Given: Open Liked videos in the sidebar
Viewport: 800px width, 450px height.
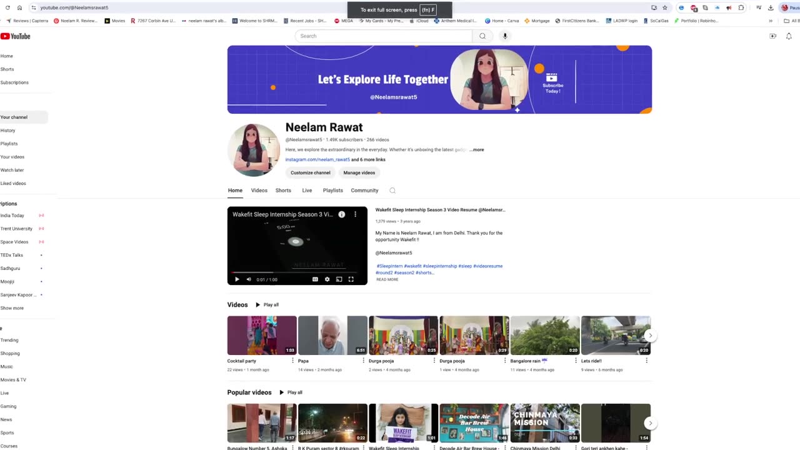Looking at the screenshot, I should click(13, 184).
